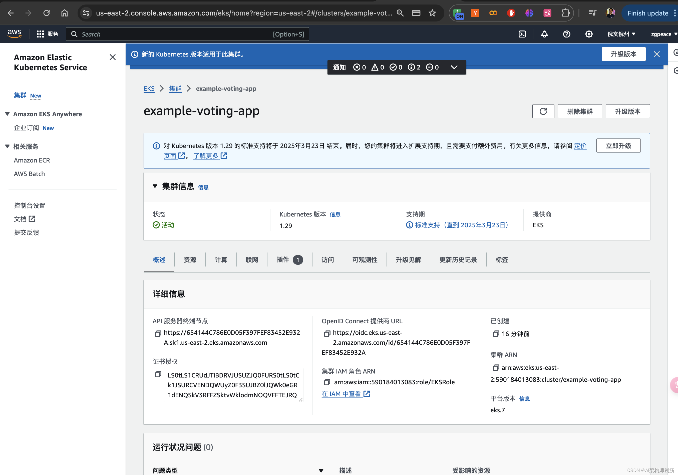Copy the cluster IAM role ARN
This screenshot has height=475, width=678.
[x=327, y=382]
